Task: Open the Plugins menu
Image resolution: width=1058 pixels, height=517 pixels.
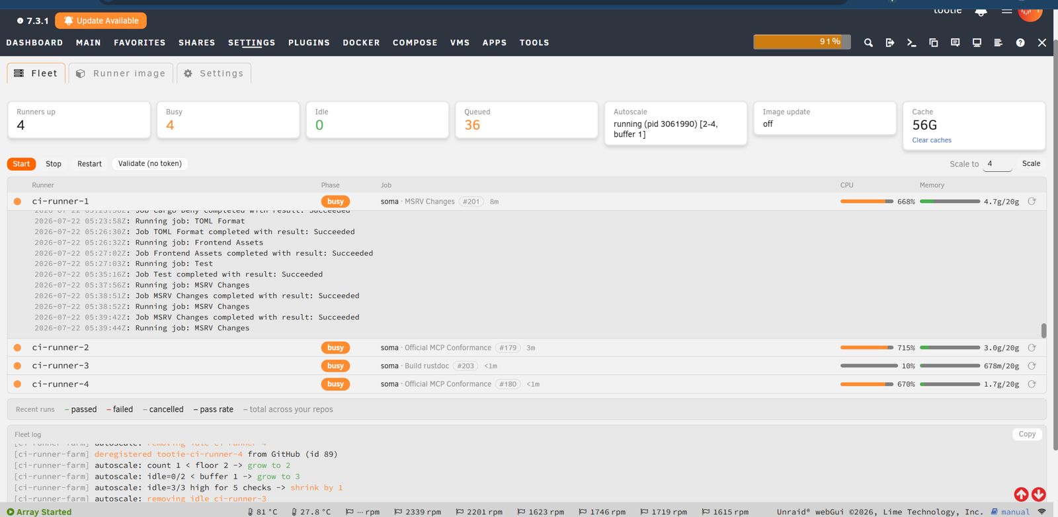Action: click(x=309, y=43)
